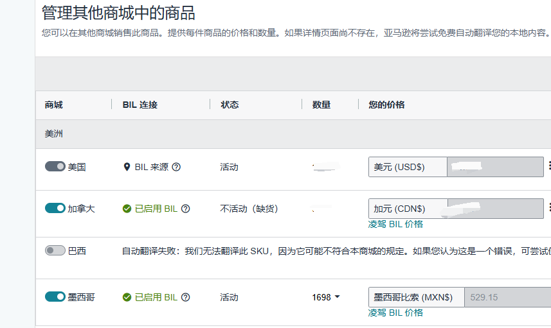Click the BIL 来源 location pin icon
The image size is (551, 328).
127,167
